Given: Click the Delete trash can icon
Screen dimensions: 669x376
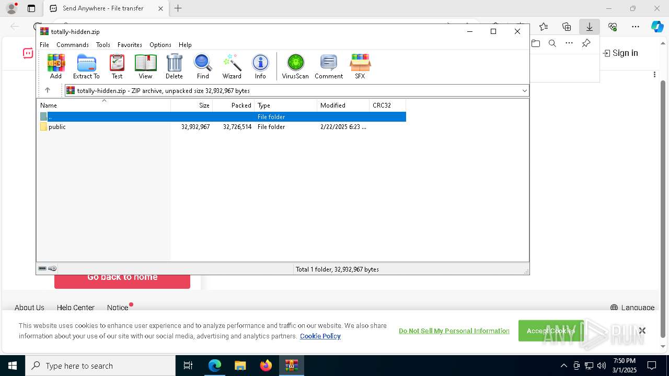Looking at the screenshot, I should pos(174,66).
